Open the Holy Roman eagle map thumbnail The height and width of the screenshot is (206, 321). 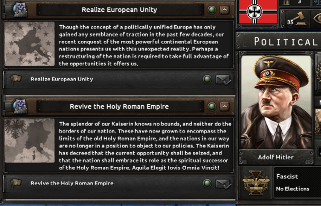(x=30, y=141)
